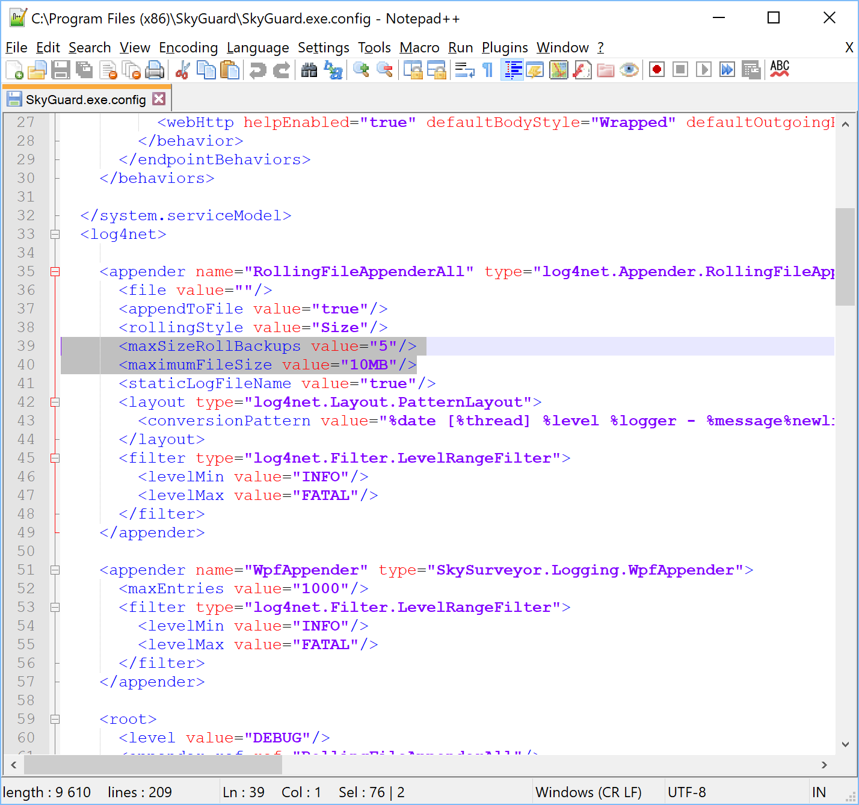Print the document using printer icon
Screen dimensions: 859x805
[155, 70]
